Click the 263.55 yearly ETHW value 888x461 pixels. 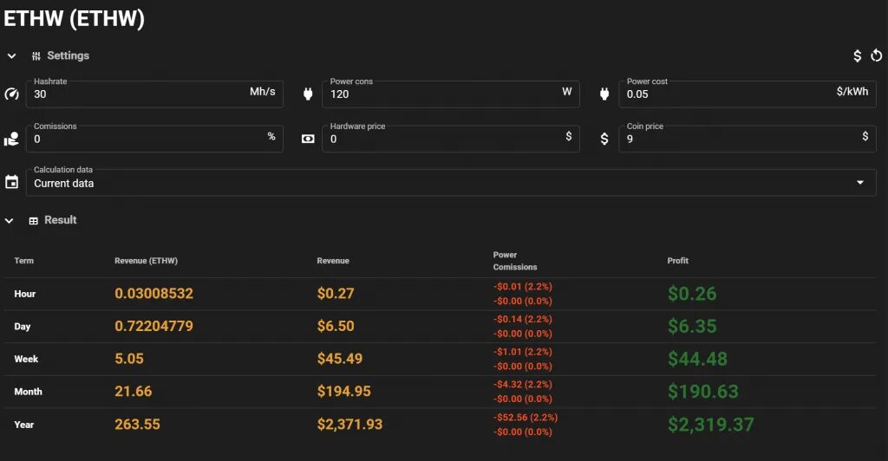(x=137, y=425)
